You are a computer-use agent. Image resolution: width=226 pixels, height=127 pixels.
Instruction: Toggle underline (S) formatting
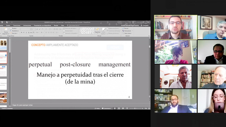(26, 32)
